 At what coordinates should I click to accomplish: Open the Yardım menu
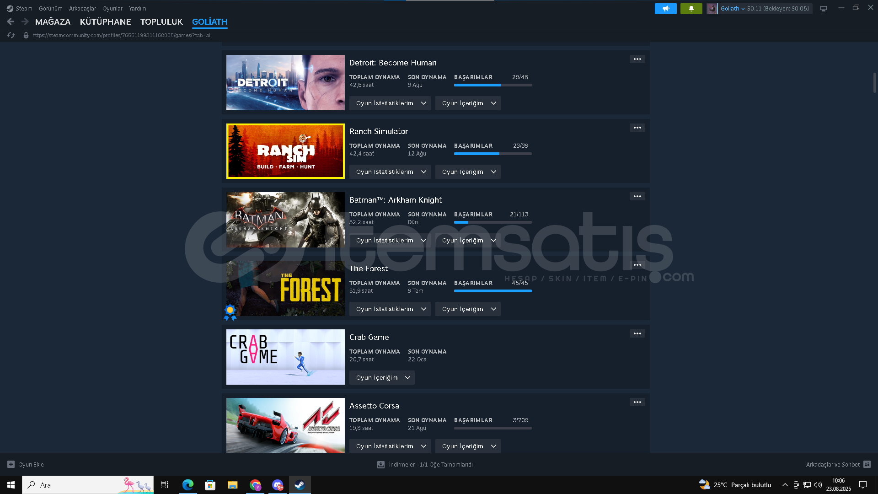tap(138, 8)
